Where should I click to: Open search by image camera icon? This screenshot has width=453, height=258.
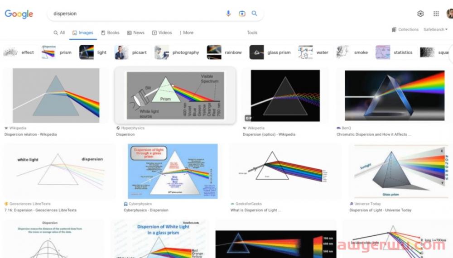pos(242,14)
